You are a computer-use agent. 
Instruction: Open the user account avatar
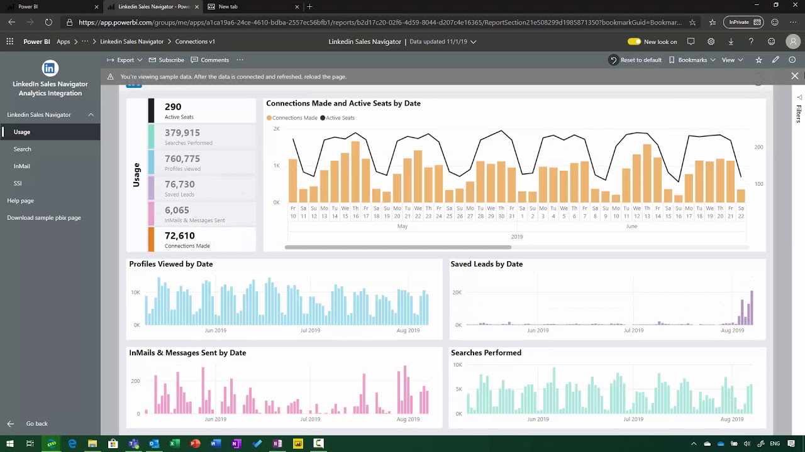(x=792, y=41)
